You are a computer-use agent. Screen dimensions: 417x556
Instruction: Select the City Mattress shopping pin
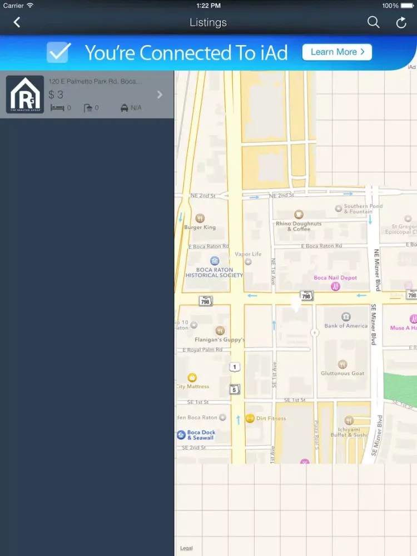(x=192, y=378)
